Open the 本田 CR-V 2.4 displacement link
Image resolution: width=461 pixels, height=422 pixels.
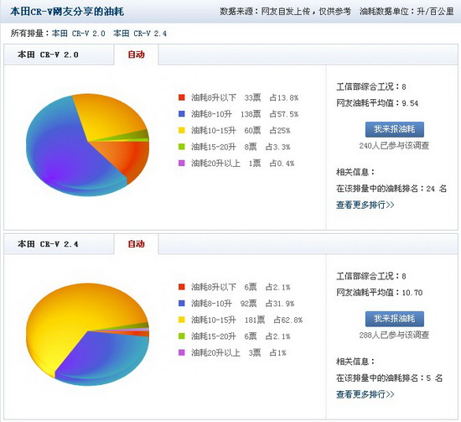click(140, 34)
